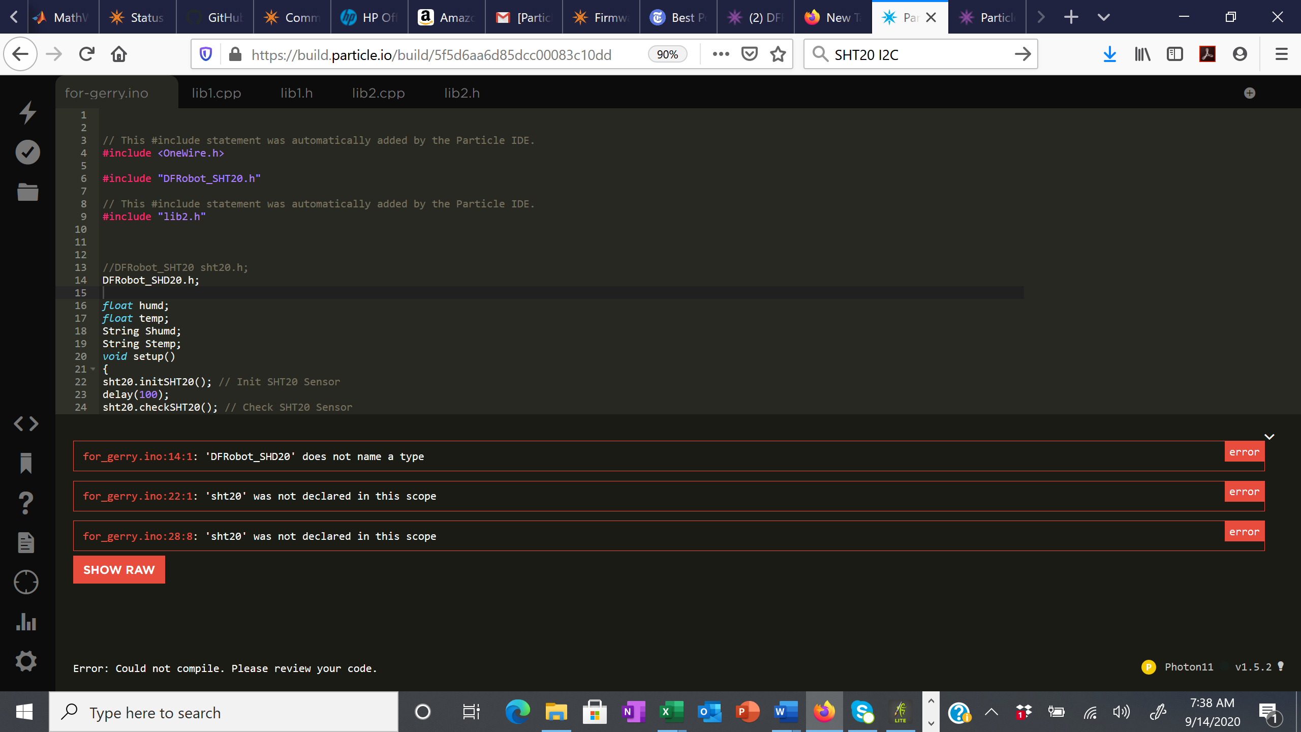Open the Settings gear icon
The image size is (1301, 732).
coord(26,661)
